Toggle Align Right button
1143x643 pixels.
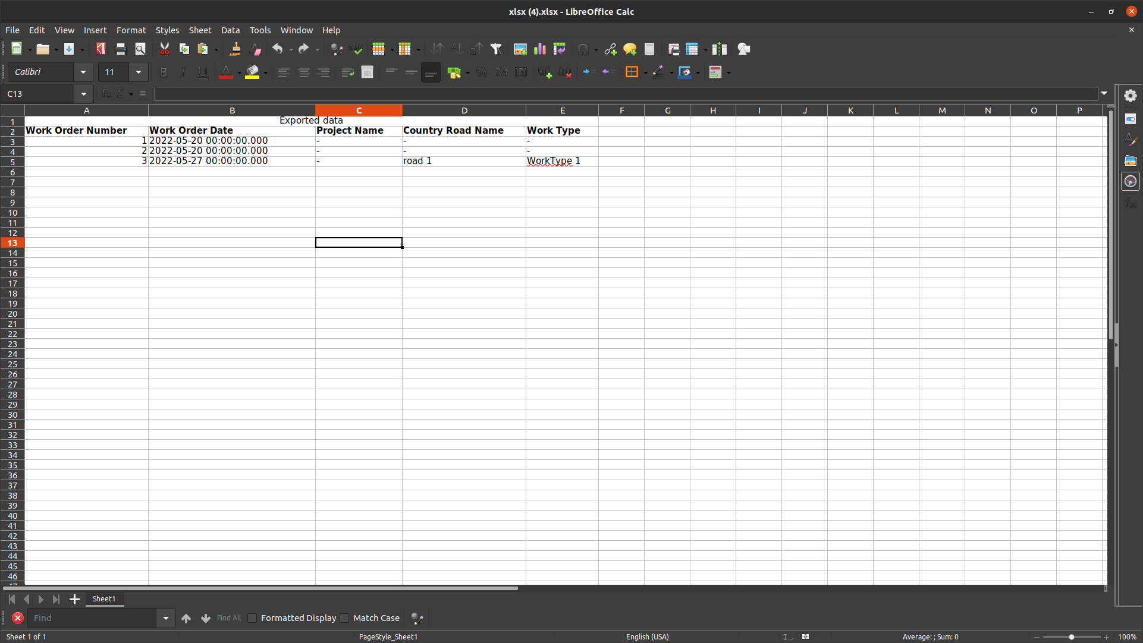(x=324, y=73)
